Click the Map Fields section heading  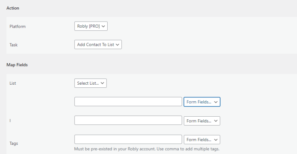coord(17,65)
